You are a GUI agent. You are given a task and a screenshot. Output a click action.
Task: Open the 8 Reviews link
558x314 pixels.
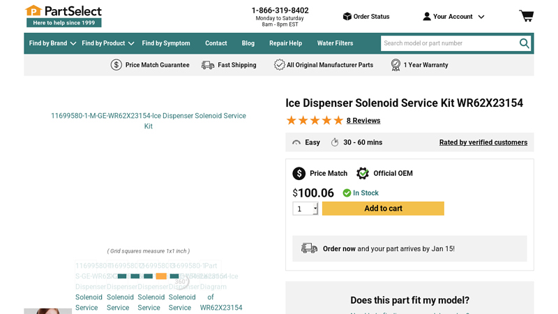point(363,121)
